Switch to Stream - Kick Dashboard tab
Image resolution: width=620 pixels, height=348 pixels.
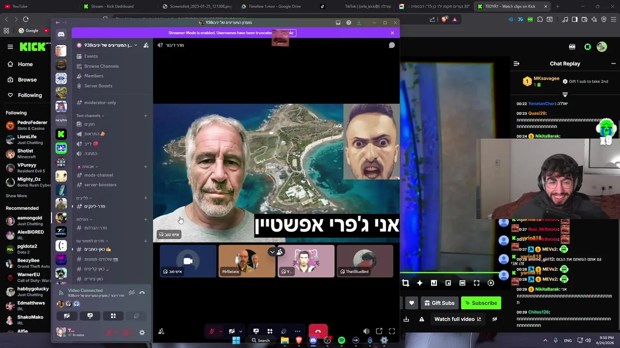pos(112,6)
